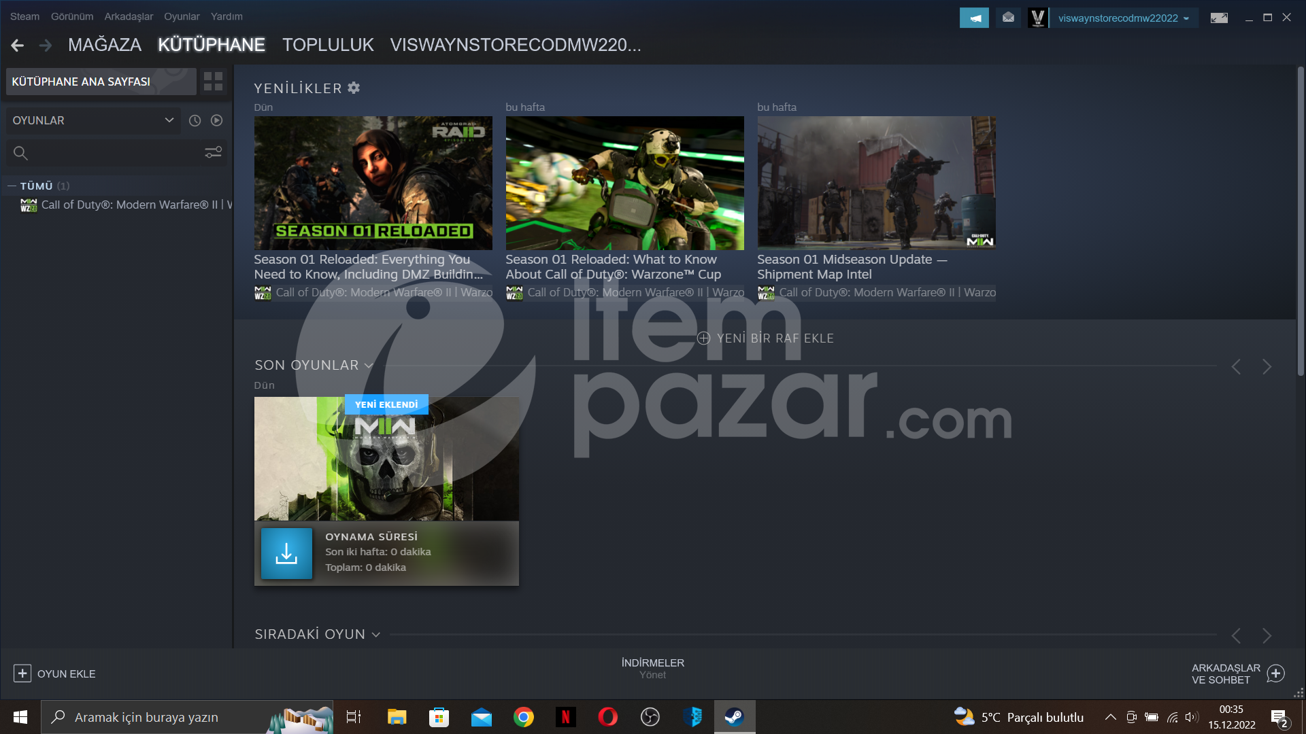Click the forward navigation arrow
This screenshot has height=734, width=1306.
coord(46,46)
